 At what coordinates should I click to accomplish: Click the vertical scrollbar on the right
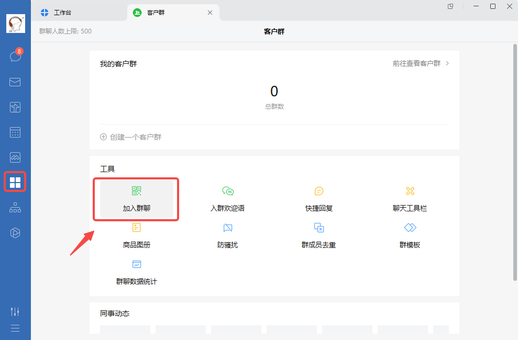click(x=514, y=157)
